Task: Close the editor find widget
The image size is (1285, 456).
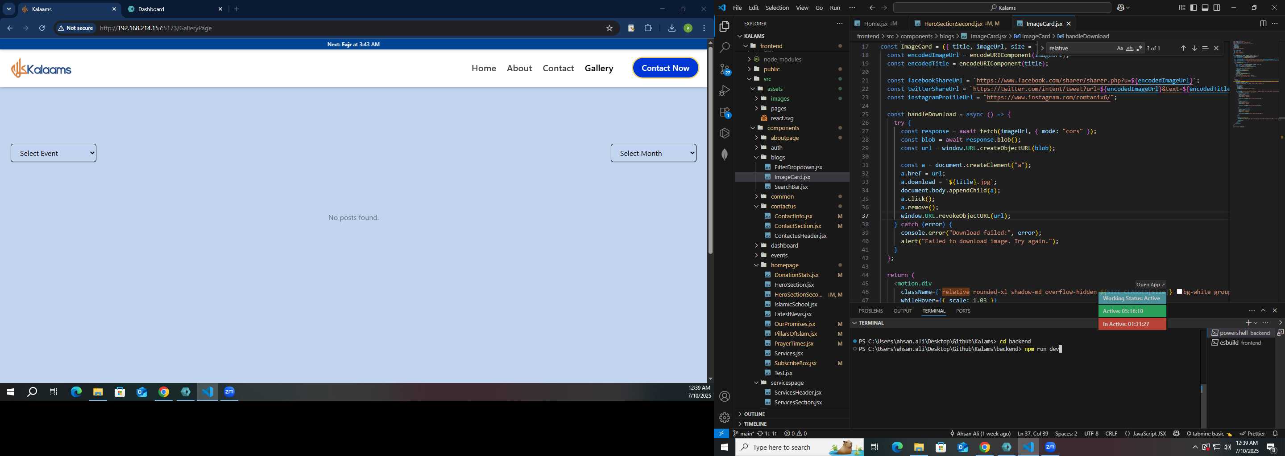Action: pos(1216,48)
